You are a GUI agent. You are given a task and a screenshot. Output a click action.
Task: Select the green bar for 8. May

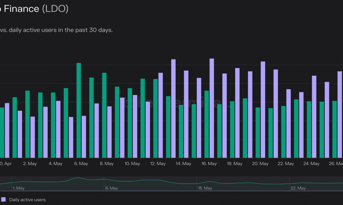pos(104,115)
